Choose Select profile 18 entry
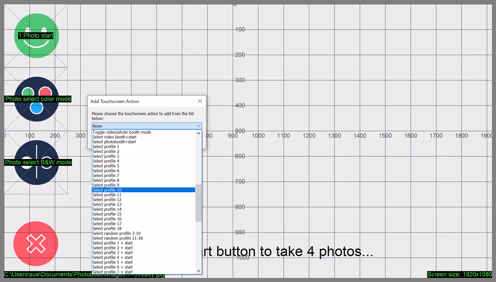The width and height of the screenshot is (496, 282). (x=144, y=229)
